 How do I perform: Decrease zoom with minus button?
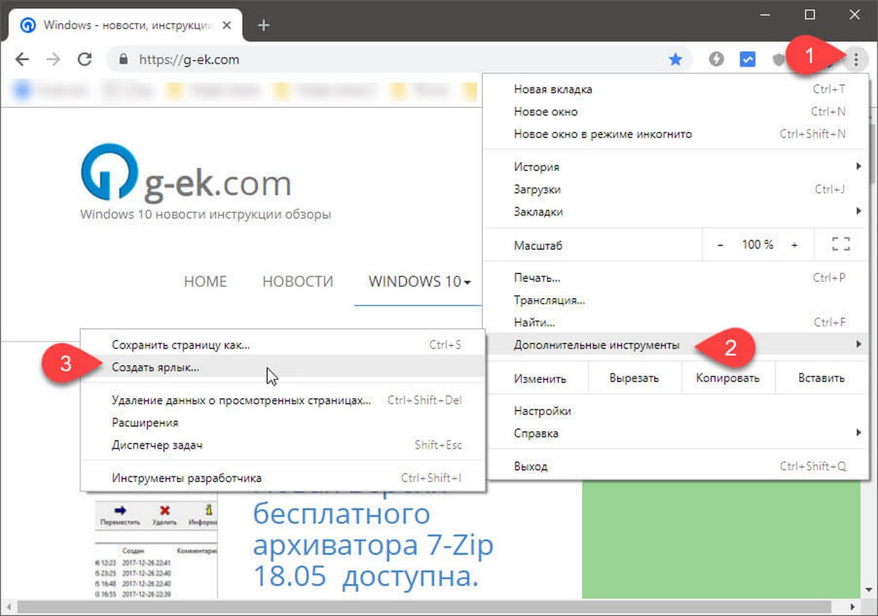point(720,246)
